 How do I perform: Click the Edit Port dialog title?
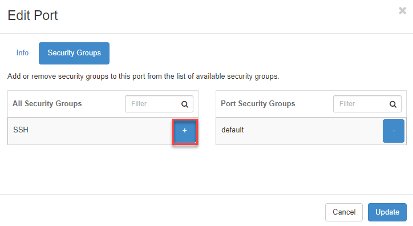[x=33, y=15]
